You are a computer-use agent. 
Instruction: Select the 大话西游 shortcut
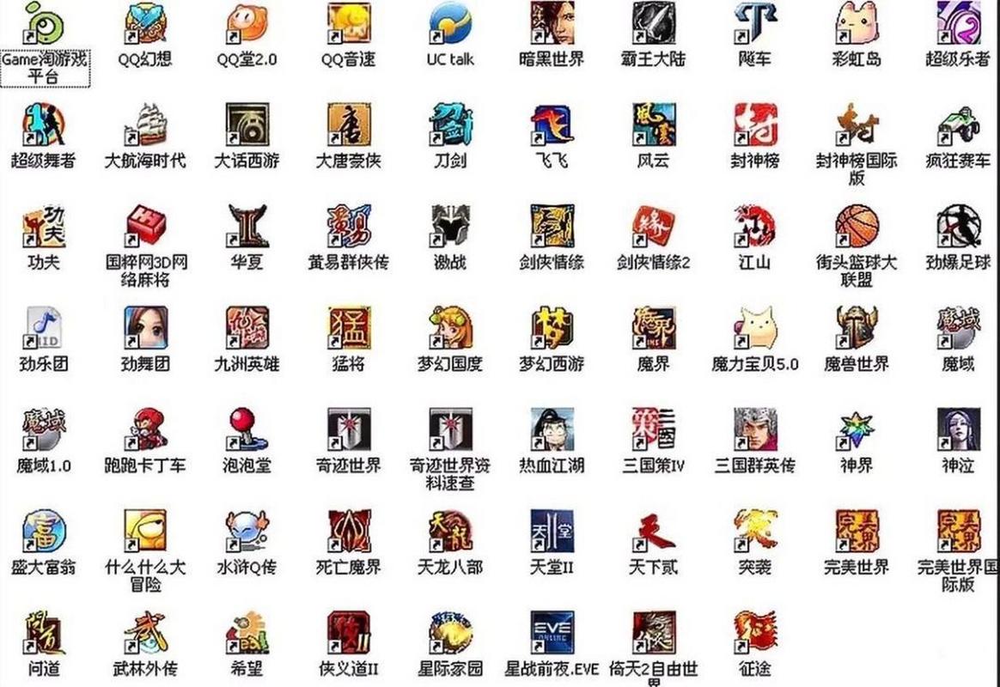point(247,125)
